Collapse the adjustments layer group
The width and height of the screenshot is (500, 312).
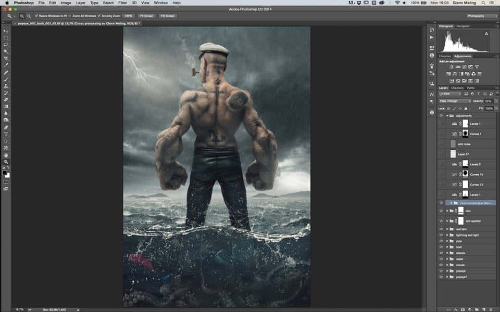click(x=447, y=116)
